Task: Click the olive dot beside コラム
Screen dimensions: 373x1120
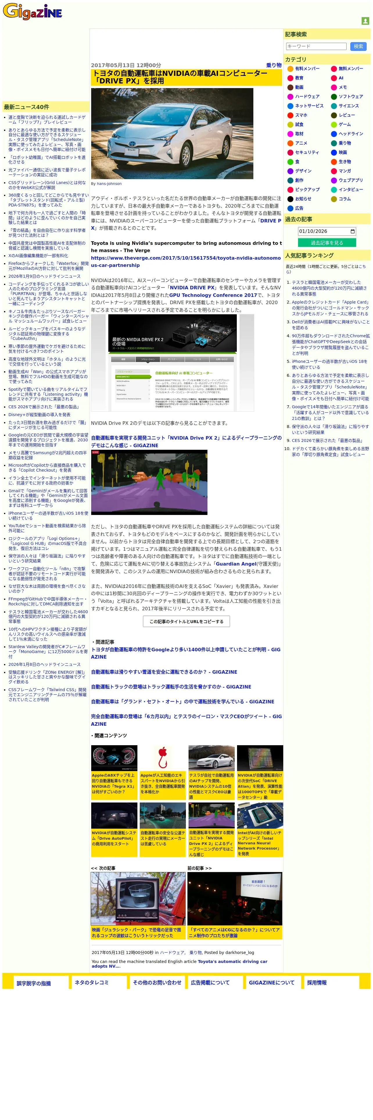Action: 333,199
